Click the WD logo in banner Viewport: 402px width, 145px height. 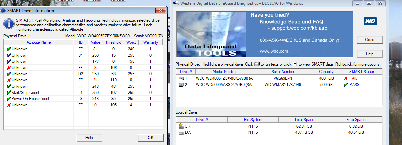pyautogui.click(x=370, y=21)
